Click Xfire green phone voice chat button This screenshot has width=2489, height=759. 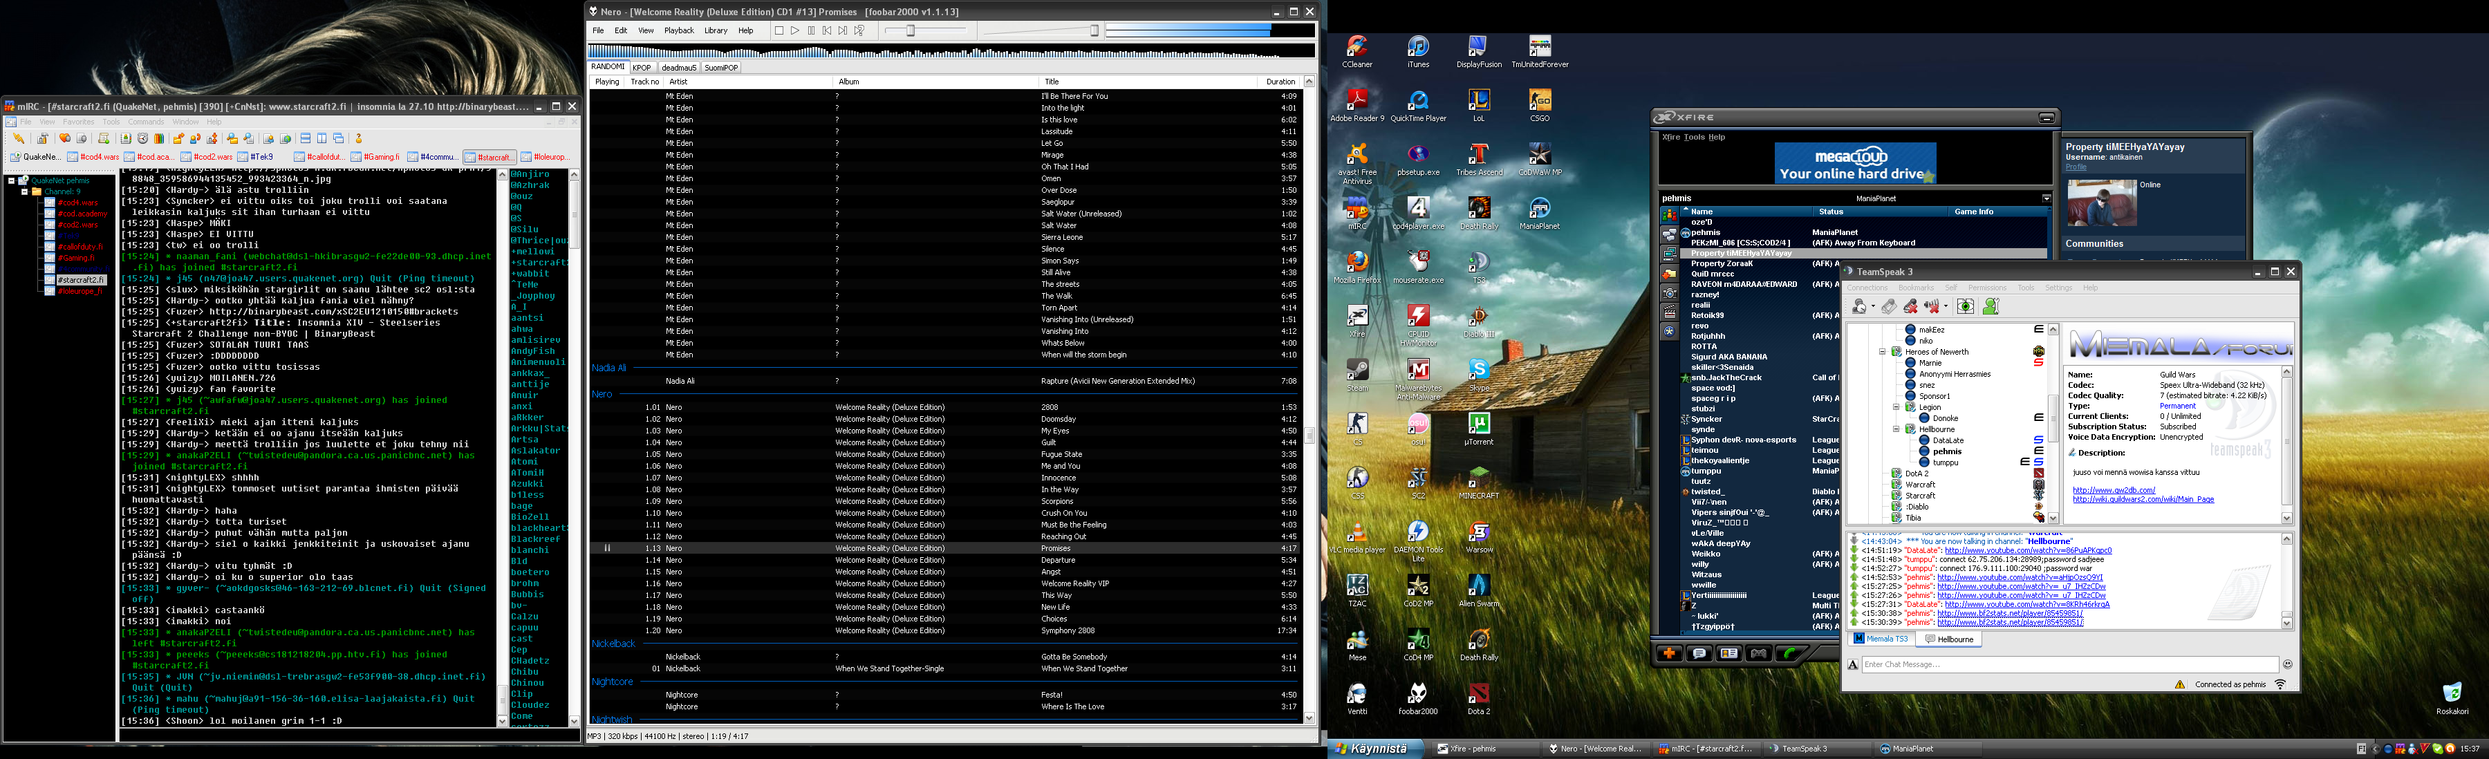coord(1789,654)
